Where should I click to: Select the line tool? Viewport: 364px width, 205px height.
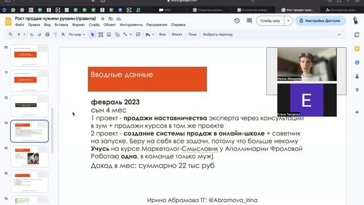[x=125, y=34]
